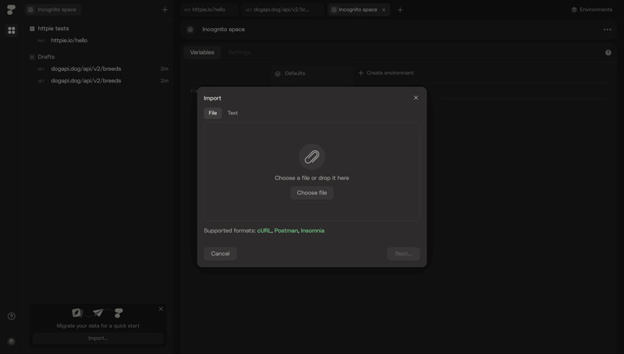Click the Import... button in migrate banner
The image size is (624, 354).
tap(98, 338)
